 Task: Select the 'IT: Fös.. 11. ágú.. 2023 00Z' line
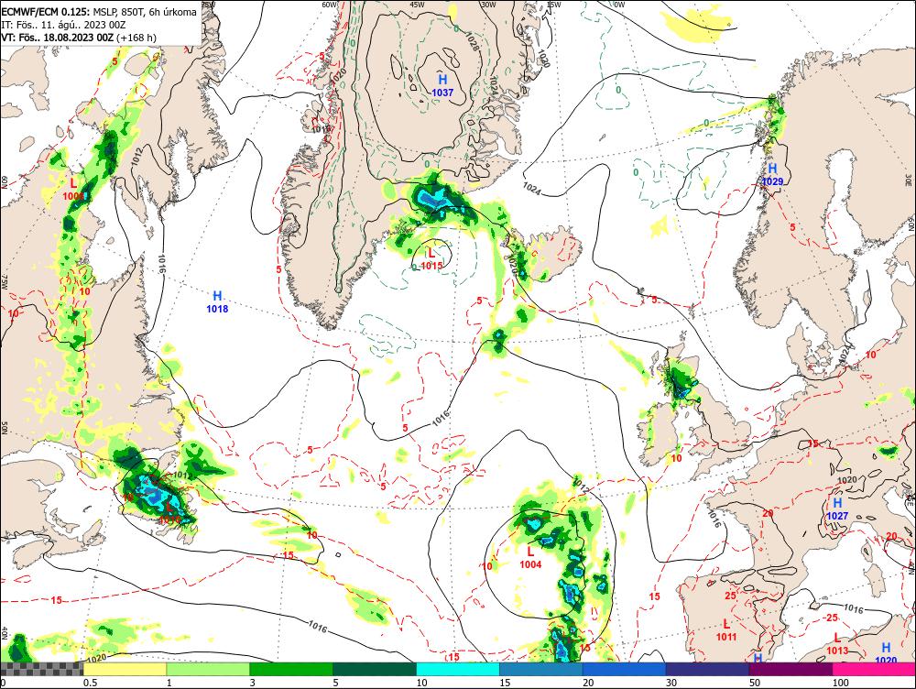[x=63, y=25]
